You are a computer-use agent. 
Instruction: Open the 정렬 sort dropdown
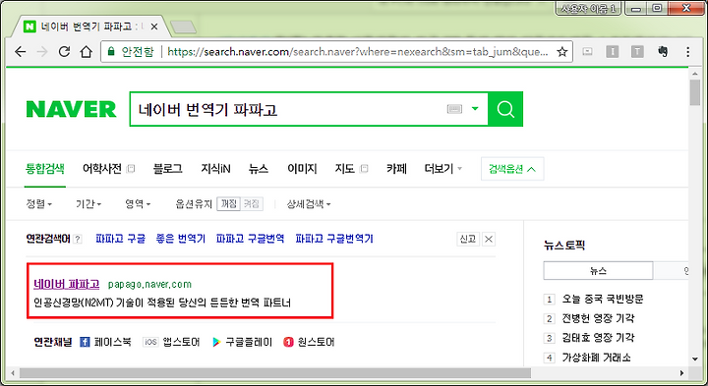(39, 204)
